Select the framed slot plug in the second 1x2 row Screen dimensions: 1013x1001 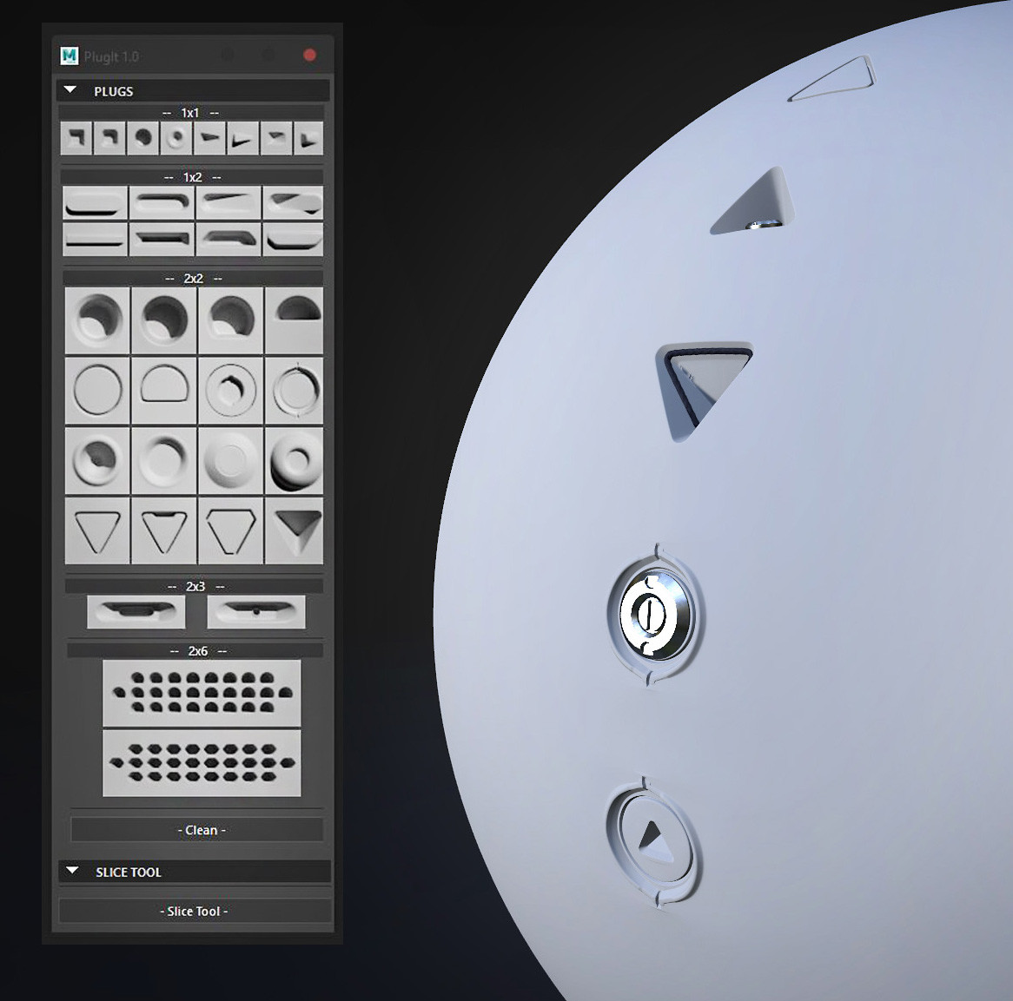162,238
